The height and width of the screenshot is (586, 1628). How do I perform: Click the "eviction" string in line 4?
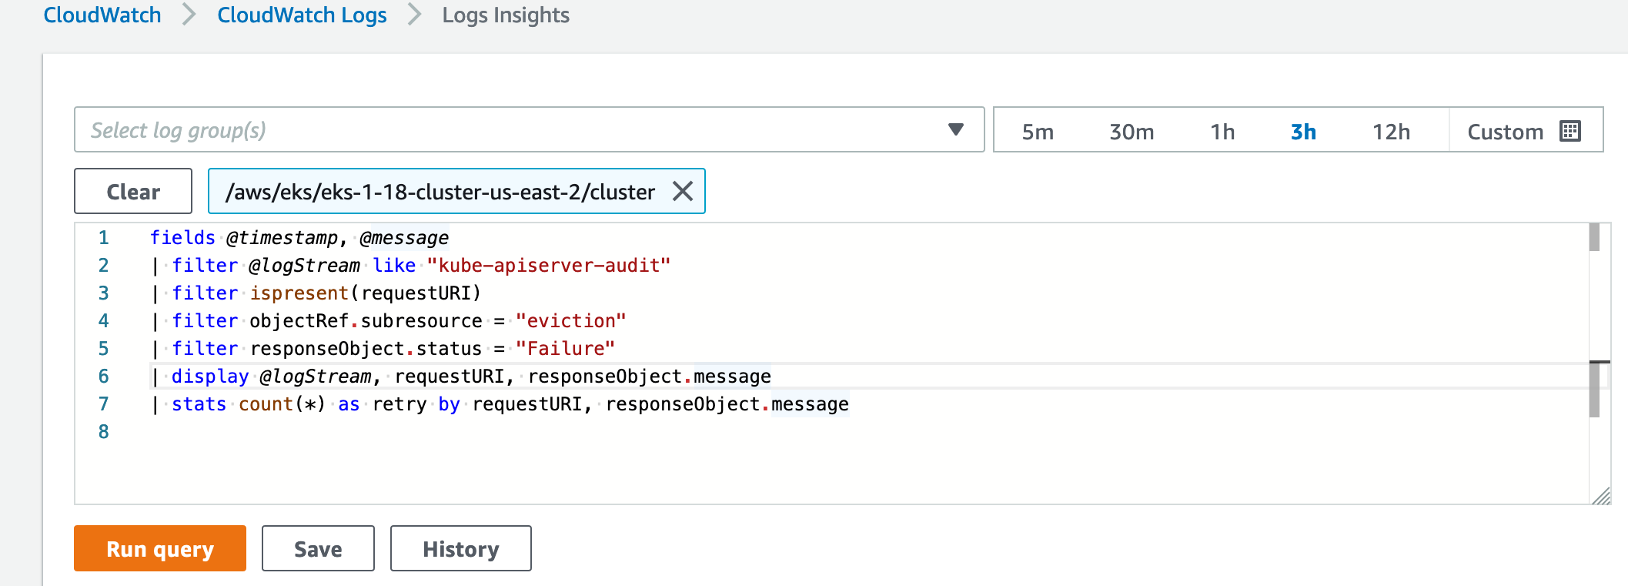pyautogui.click(x=571, y=320)
